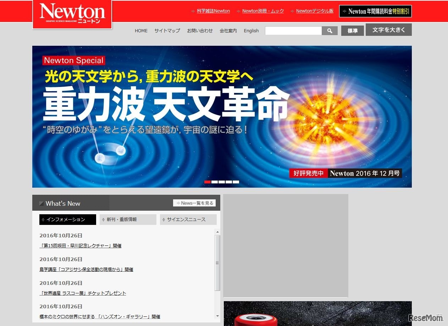Switch to サイエンスニュース tab
The width and height of the screenshot is (448, 326).
(188, 220)
